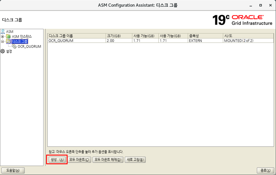The height and width of the screenshot is (175, 276).
Task: Open help with 도움말(H) button
Action: click(13, 170)
